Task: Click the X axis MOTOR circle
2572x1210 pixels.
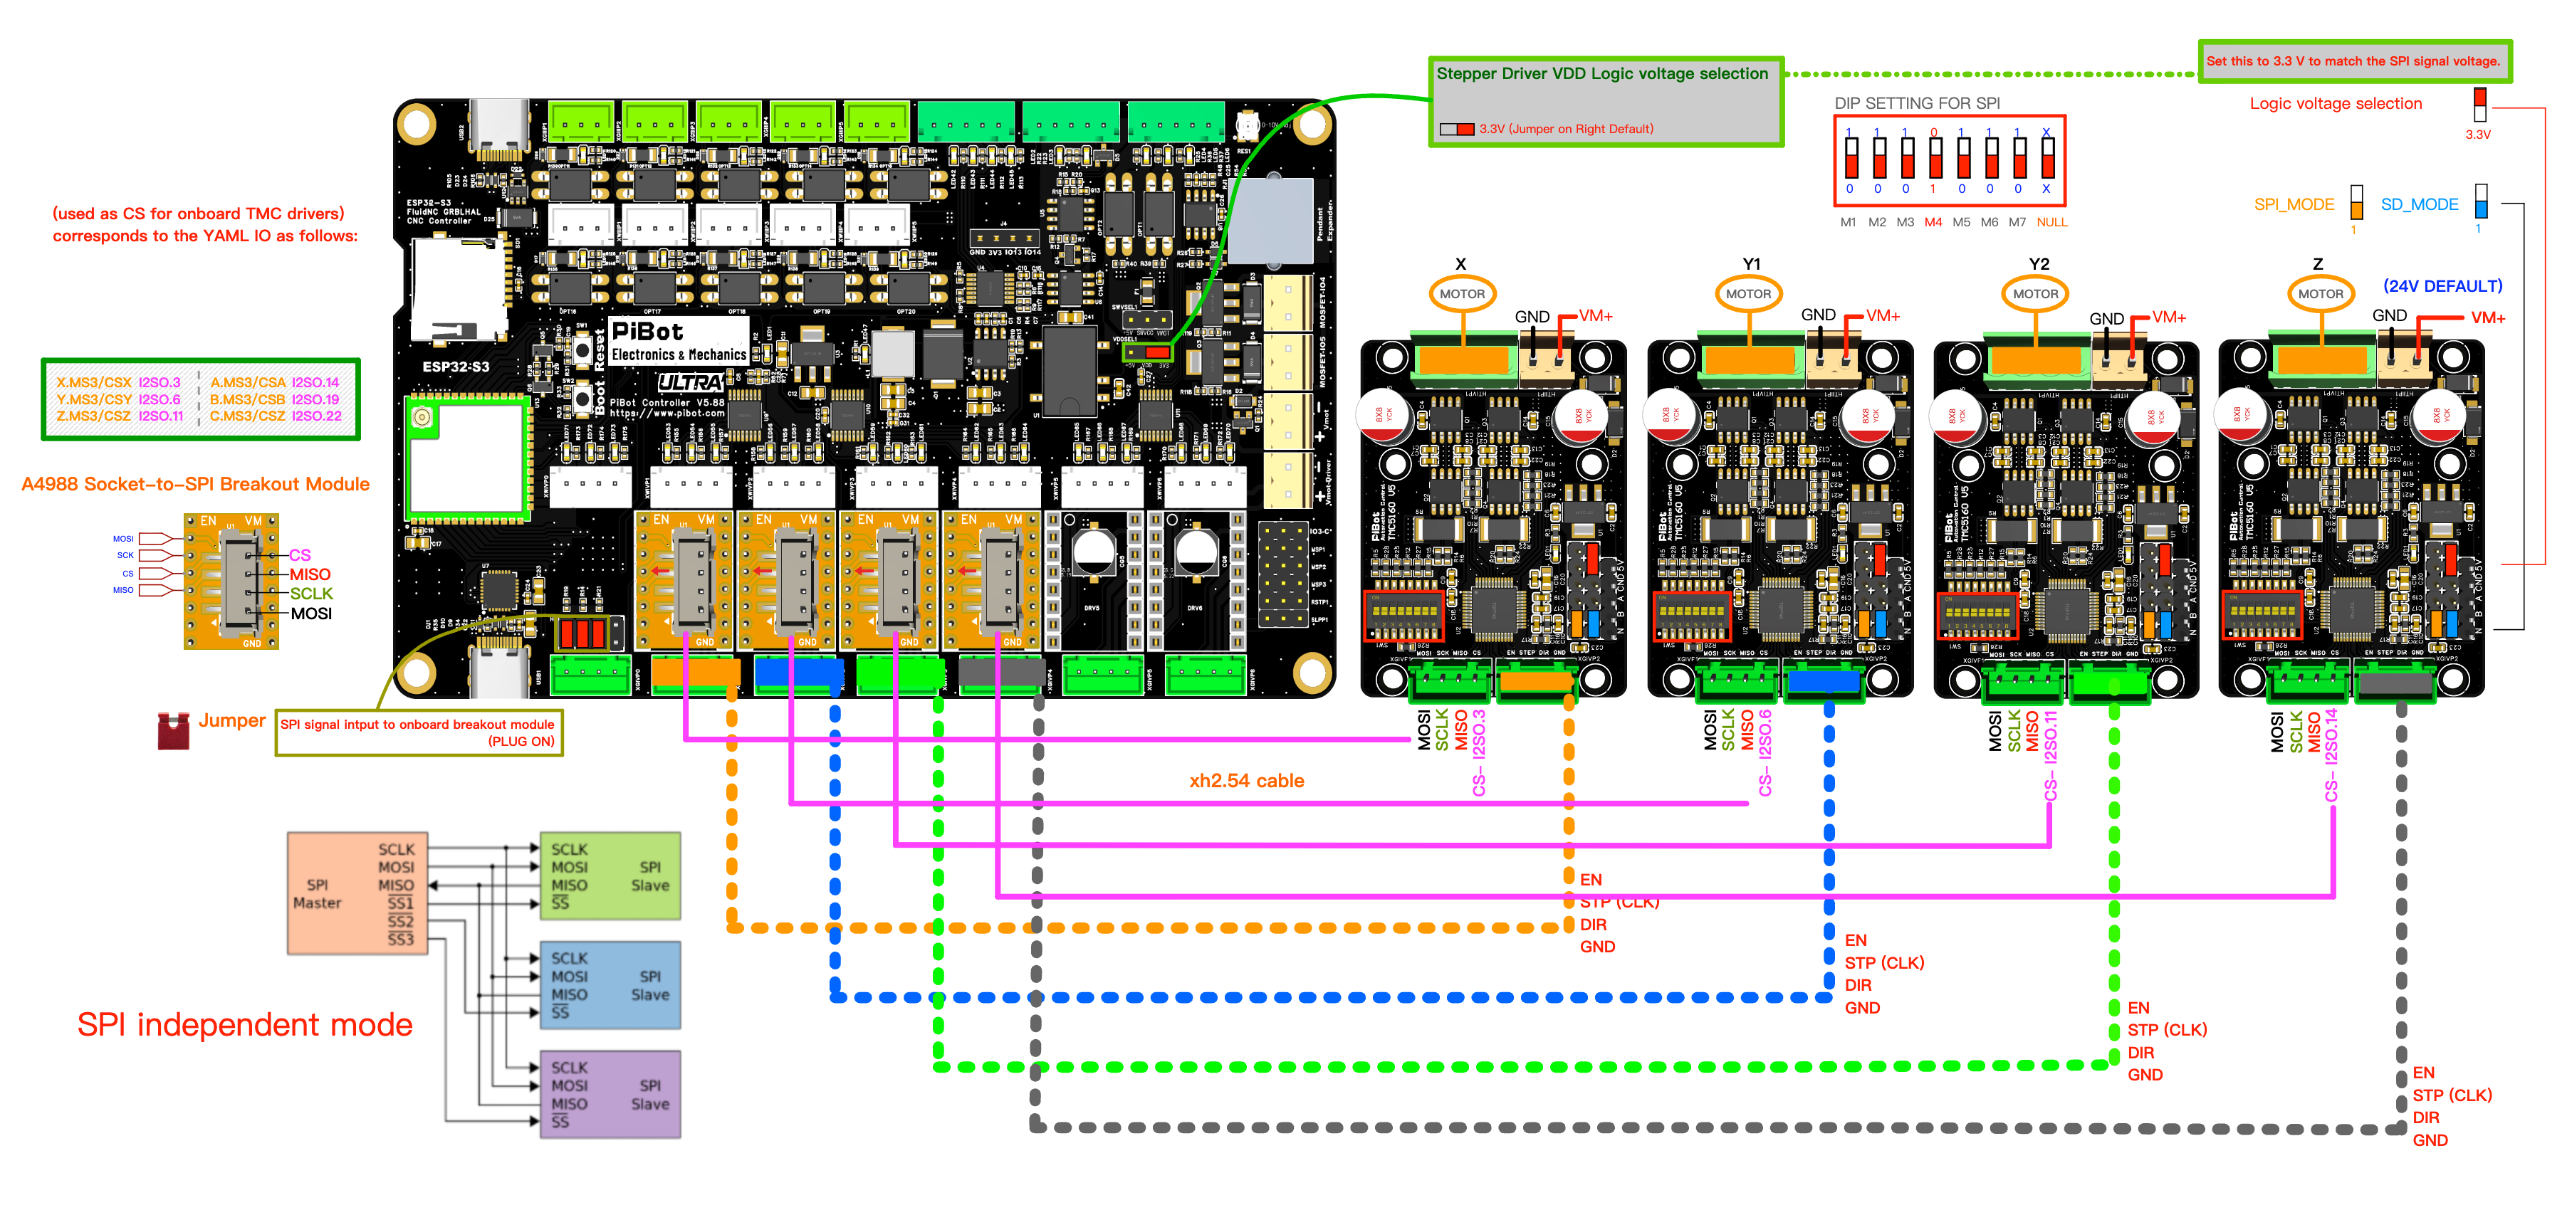Action: [x=1462, y=293]
